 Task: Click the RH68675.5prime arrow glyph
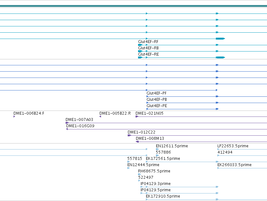[139, 174]
